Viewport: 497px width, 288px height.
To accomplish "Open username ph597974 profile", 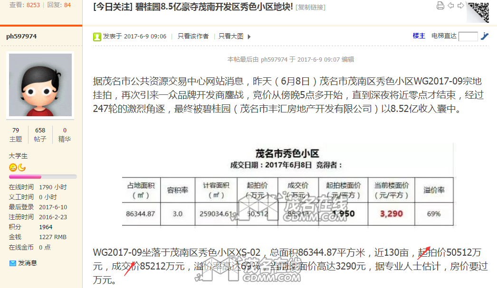I will click(x=21, y=36).
